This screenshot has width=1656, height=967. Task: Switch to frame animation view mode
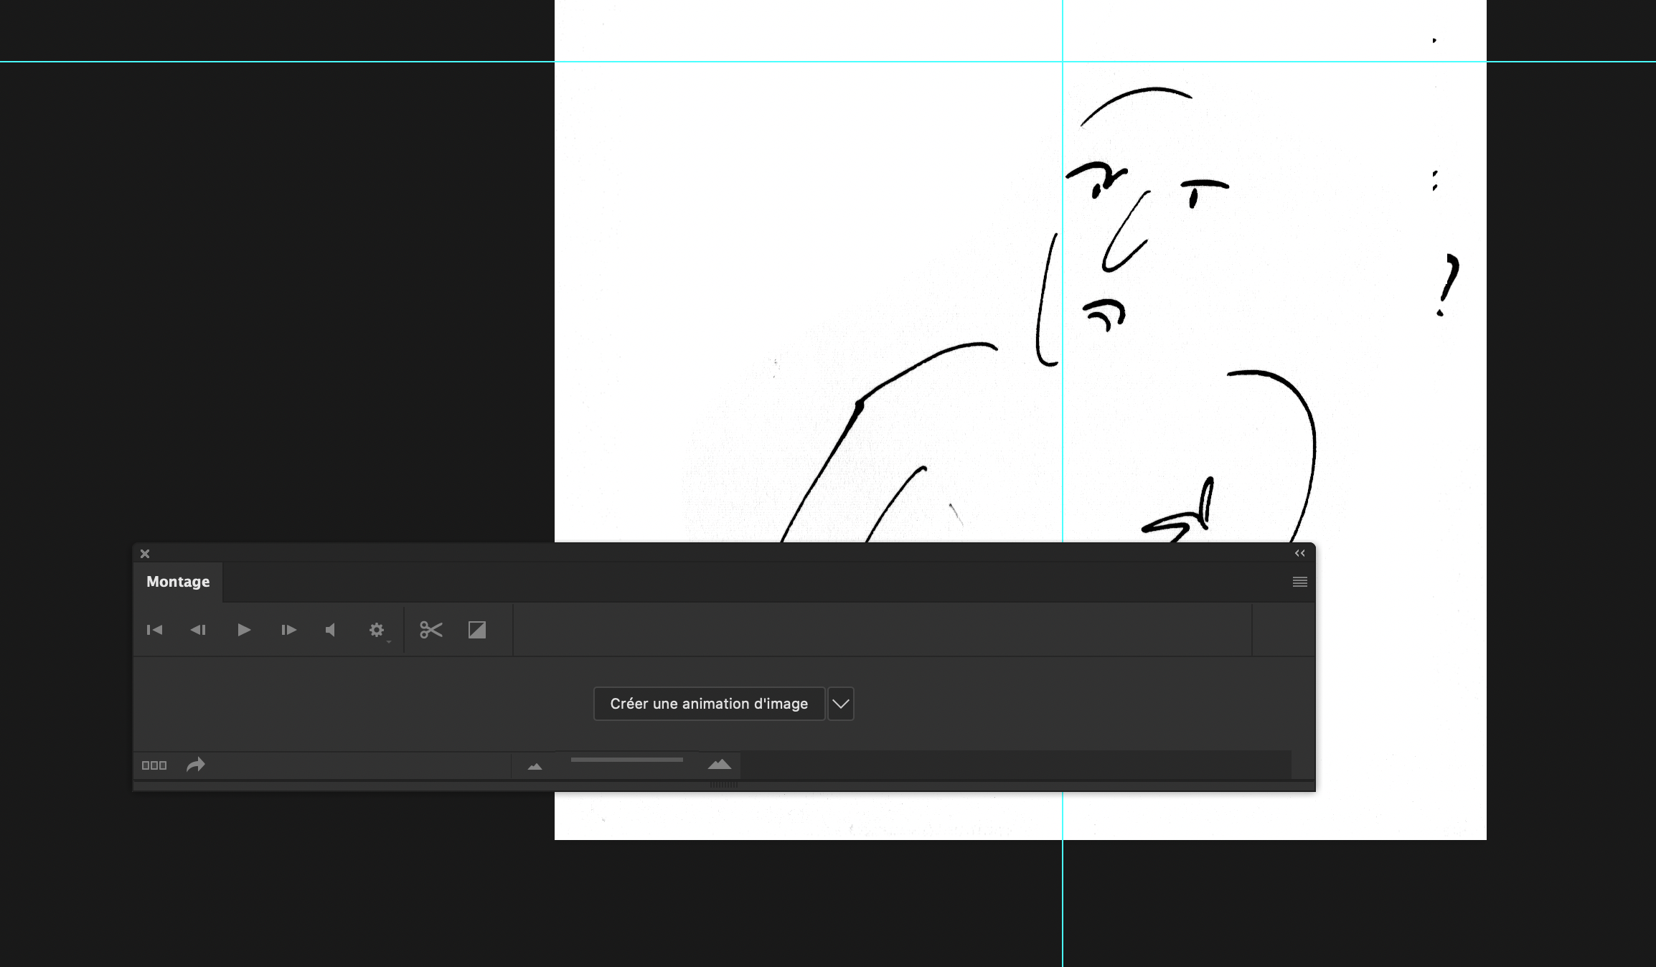(154, 765)
